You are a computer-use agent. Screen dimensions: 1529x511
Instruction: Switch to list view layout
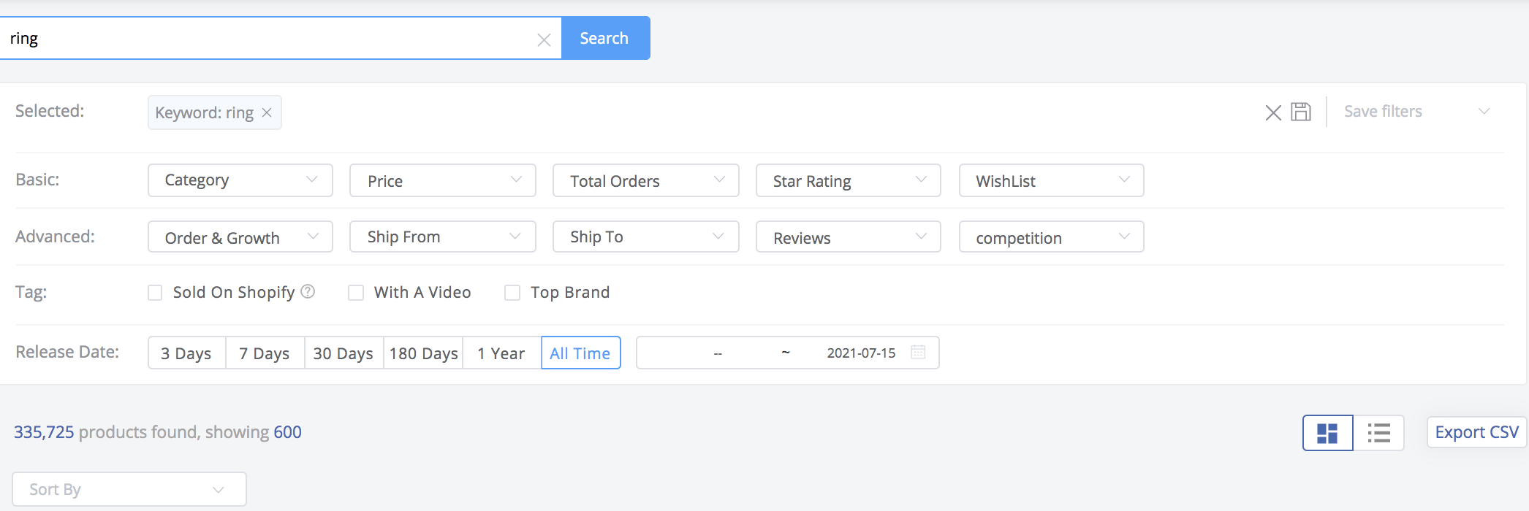point(1378,433)
